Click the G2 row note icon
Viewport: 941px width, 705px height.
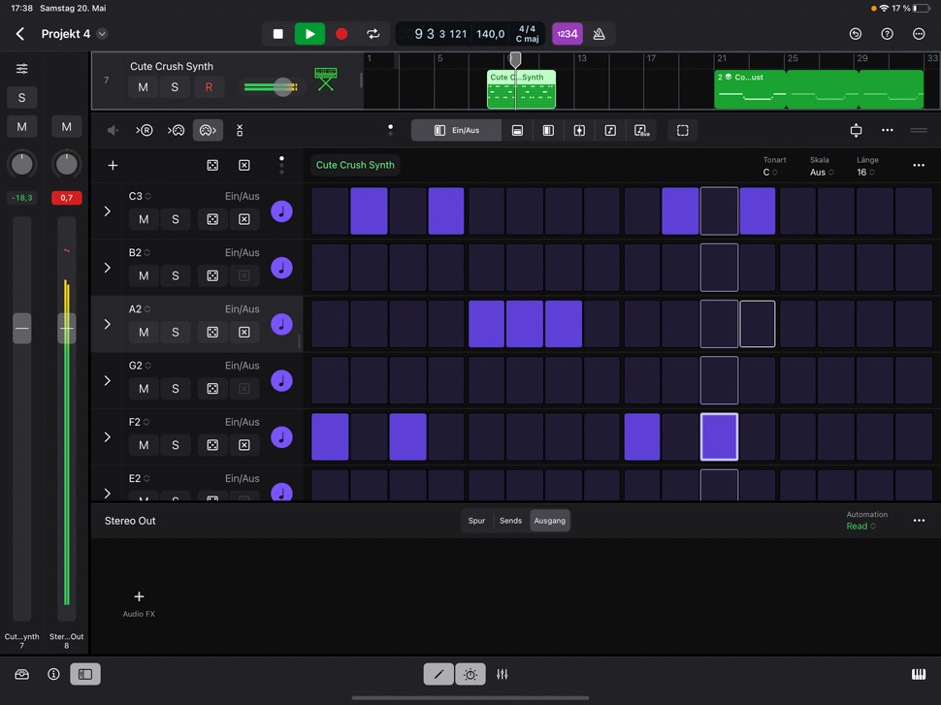281,380
